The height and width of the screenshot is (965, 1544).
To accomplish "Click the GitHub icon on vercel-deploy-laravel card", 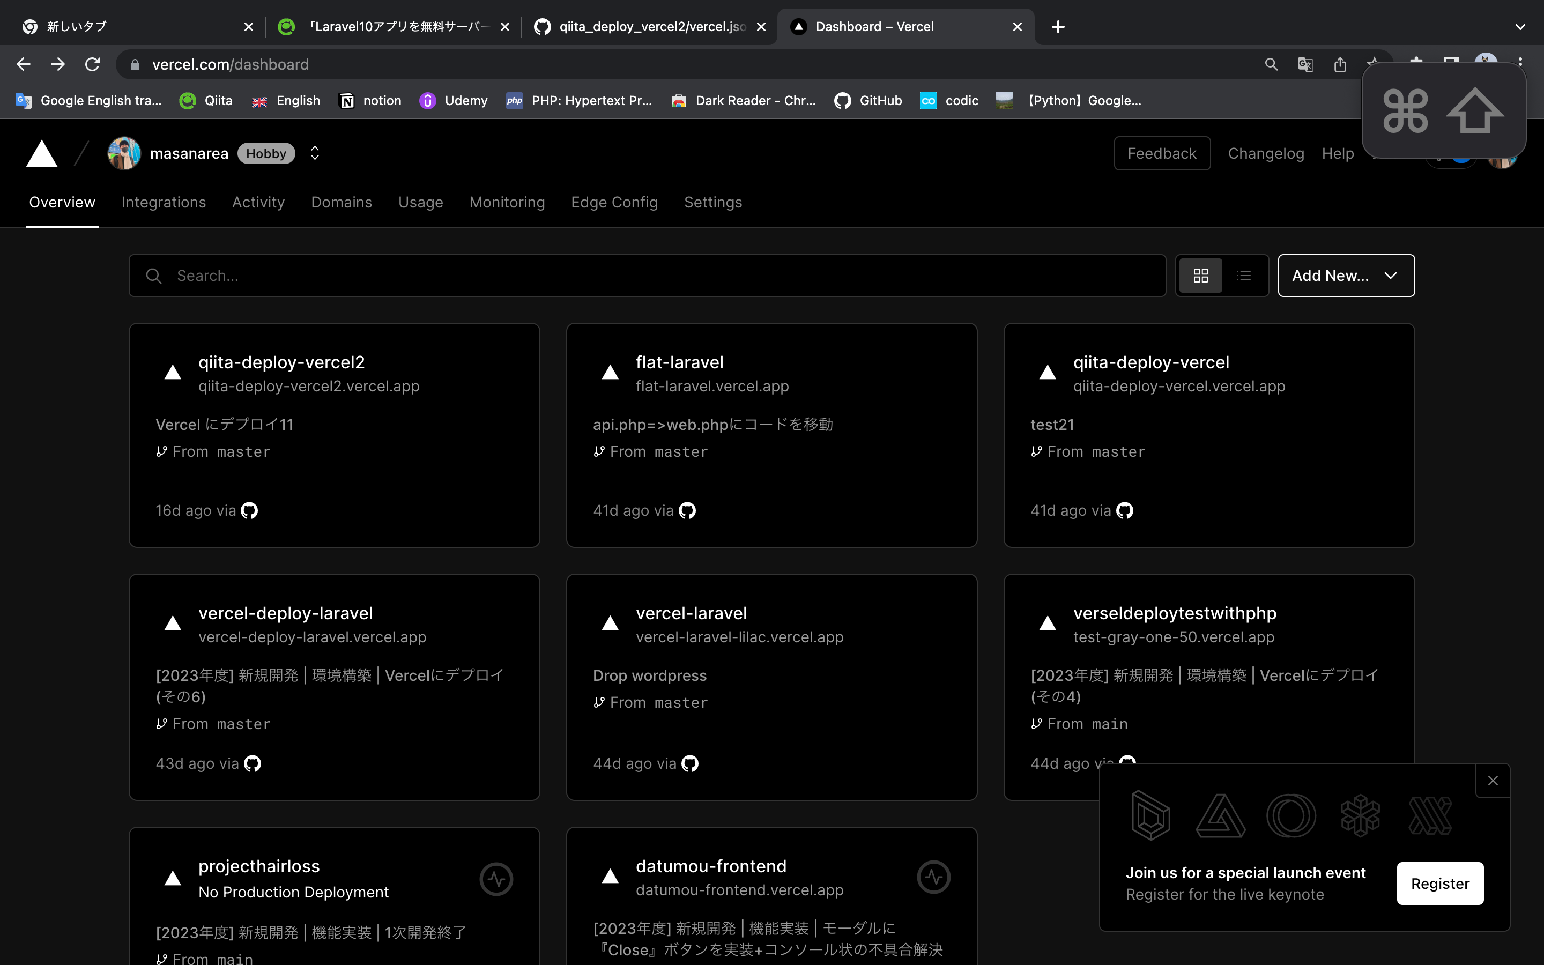I will (253, 763).
